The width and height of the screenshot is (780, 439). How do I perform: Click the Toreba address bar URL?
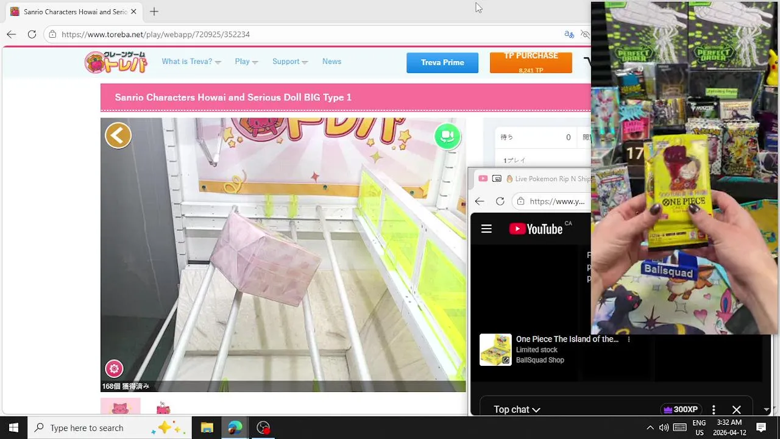[156, 34]
